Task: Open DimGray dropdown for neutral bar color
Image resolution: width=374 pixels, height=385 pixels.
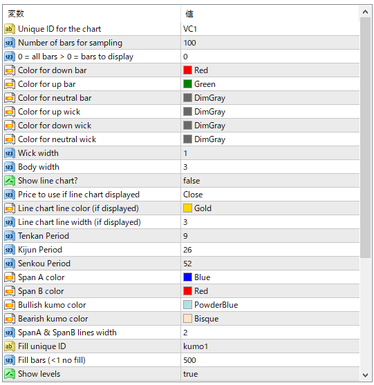Action: 270,98
